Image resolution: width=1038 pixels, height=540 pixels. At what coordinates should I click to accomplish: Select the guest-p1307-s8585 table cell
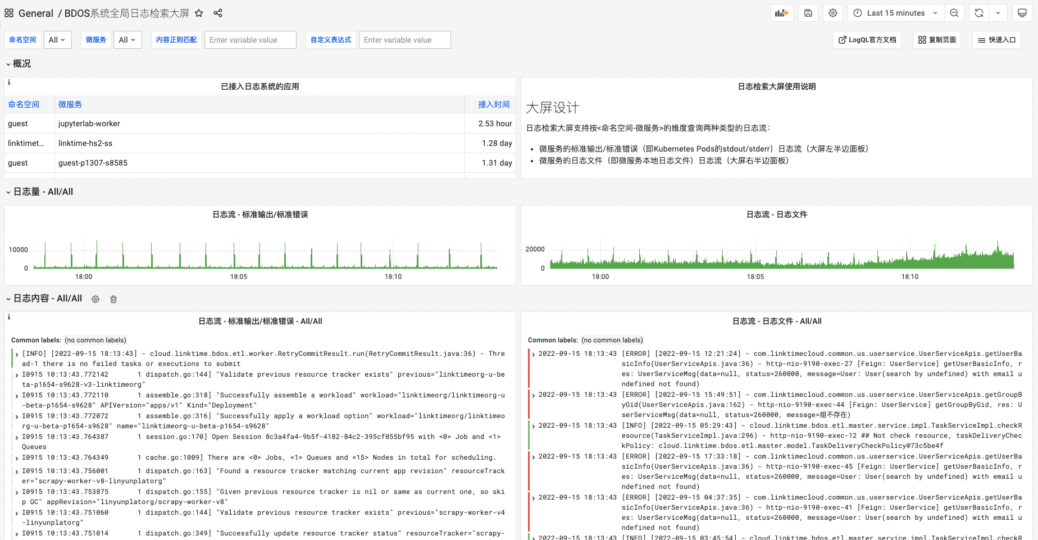pos(259,163)
